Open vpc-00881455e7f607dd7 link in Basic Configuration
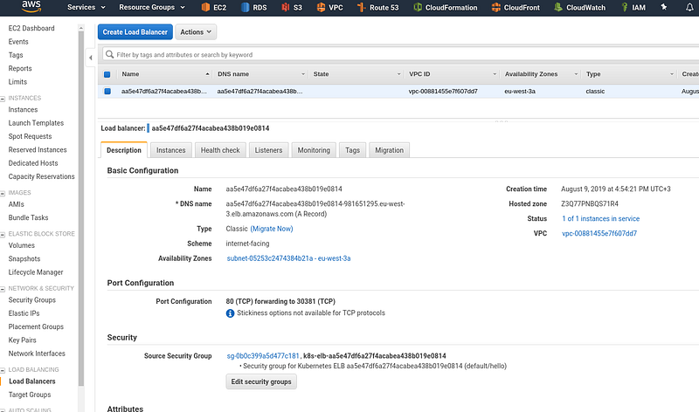 tap(599, 233)
